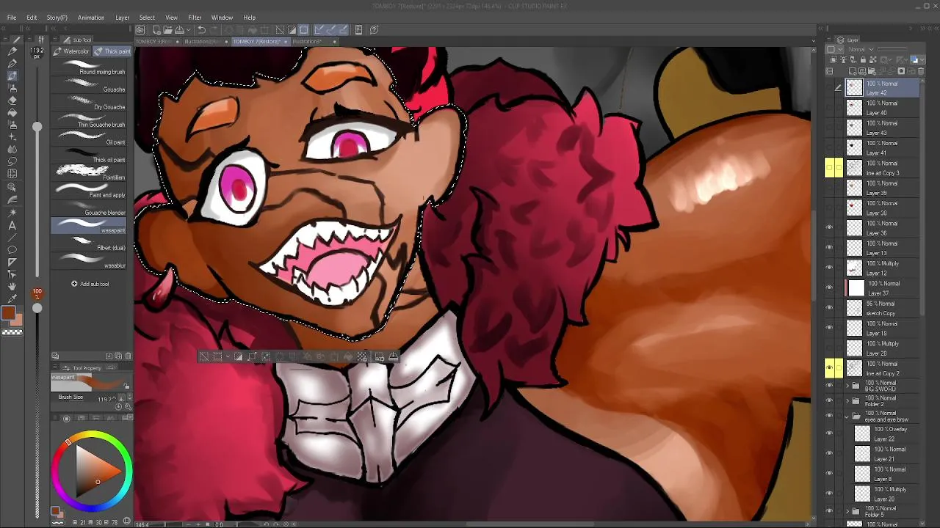Open the File menu
940x528 pixels.
(12, 18)
